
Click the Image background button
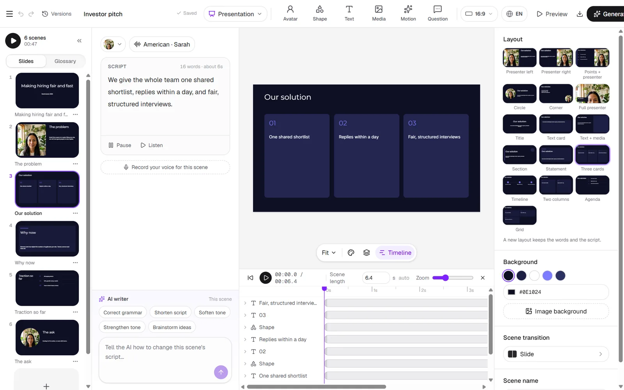pyautogui.click(x=556, y=311)
